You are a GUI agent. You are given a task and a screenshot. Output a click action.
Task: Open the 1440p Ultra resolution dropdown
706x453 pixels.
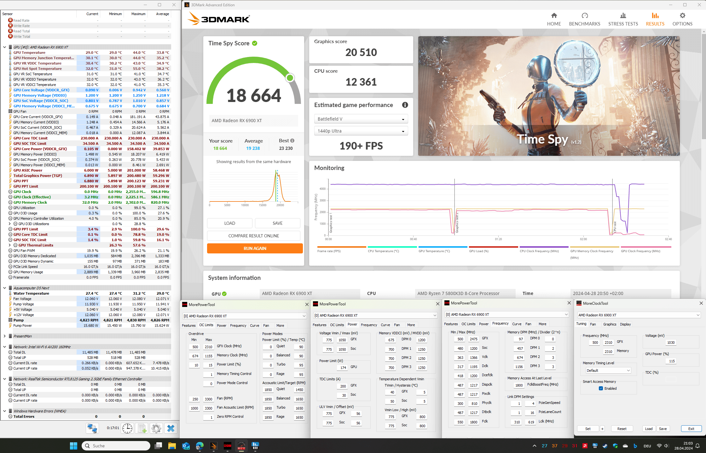tap(361, 131)
